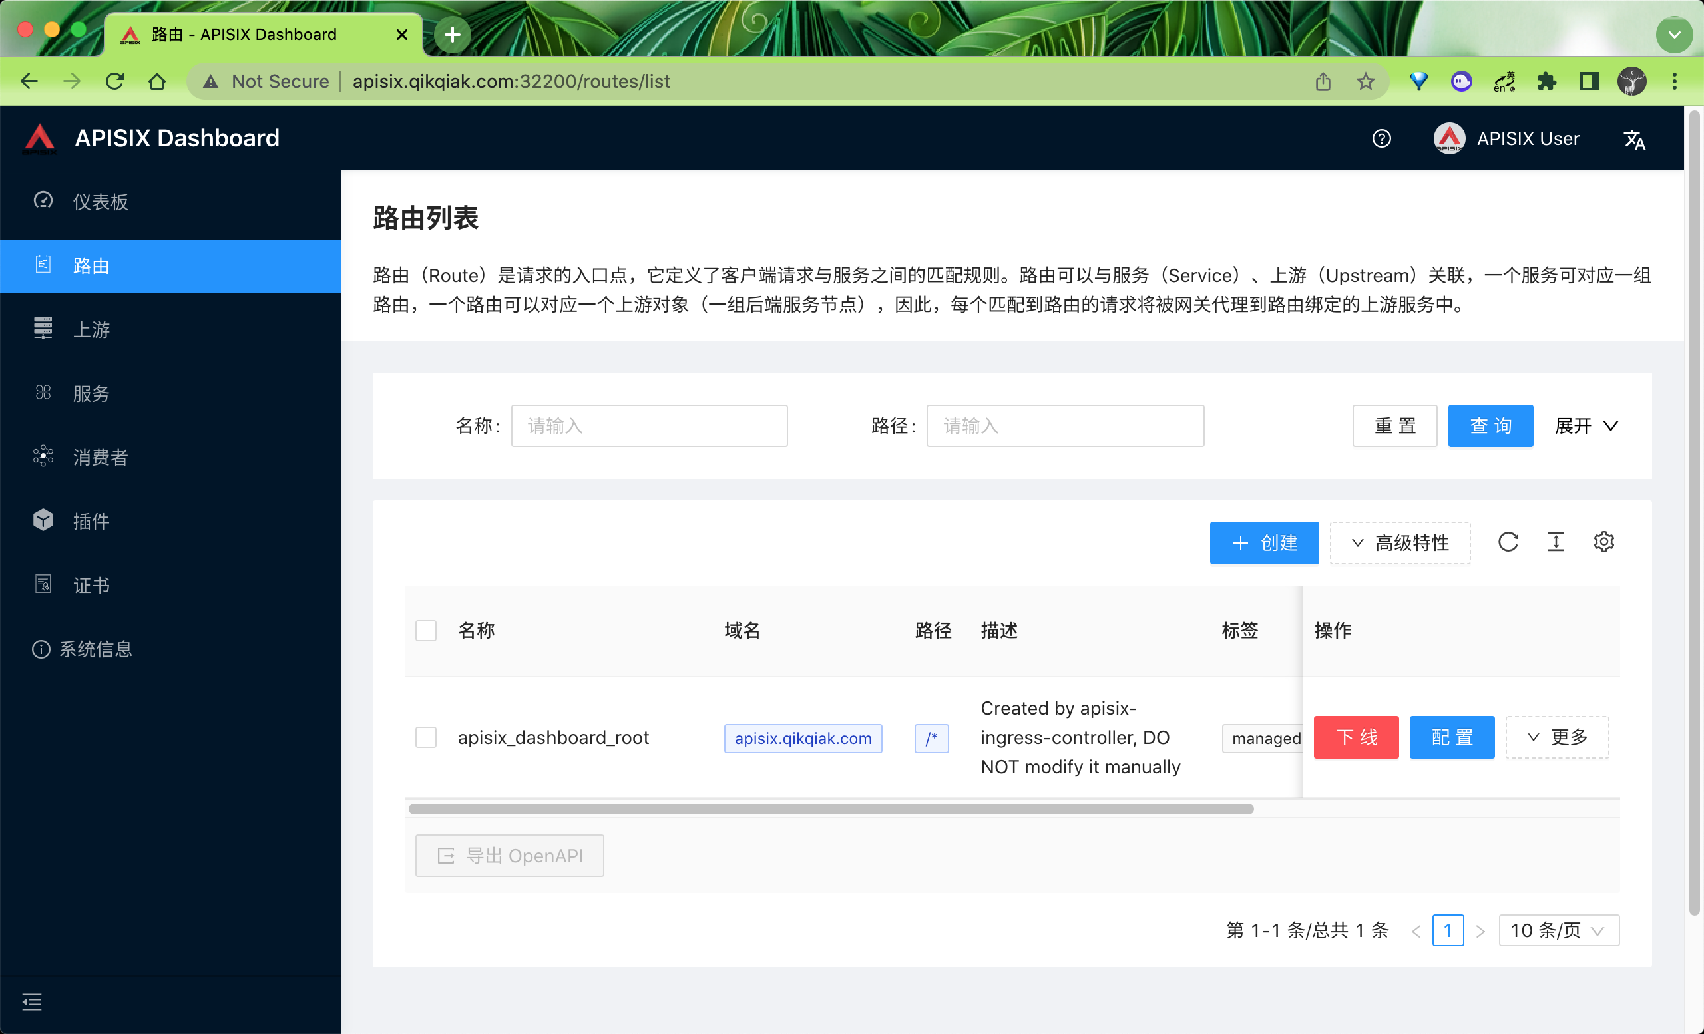The image size is (1704, 1034).
Task: Open the 证书 certificates page
Action: tap(170, 585)
